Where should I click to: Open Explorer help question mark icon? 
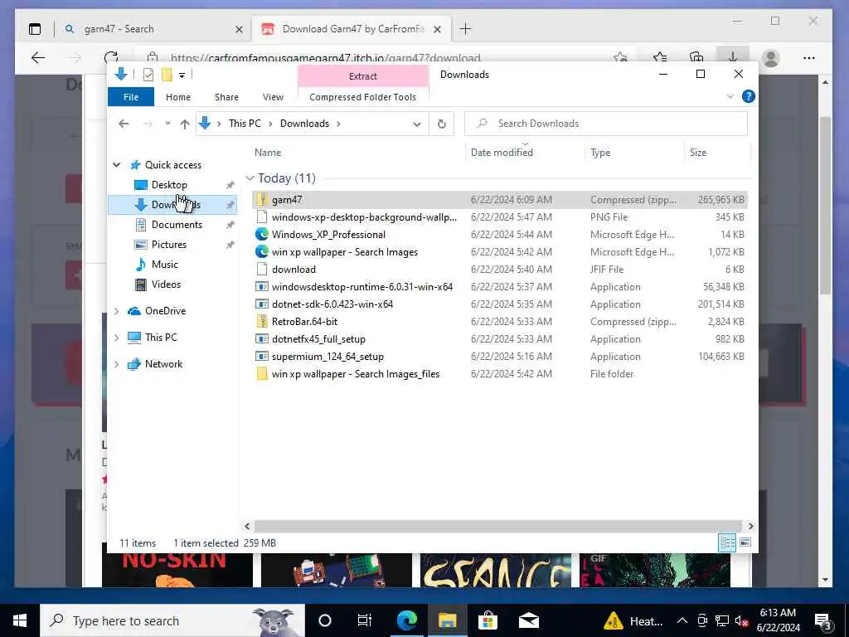[x=749, y=96]
